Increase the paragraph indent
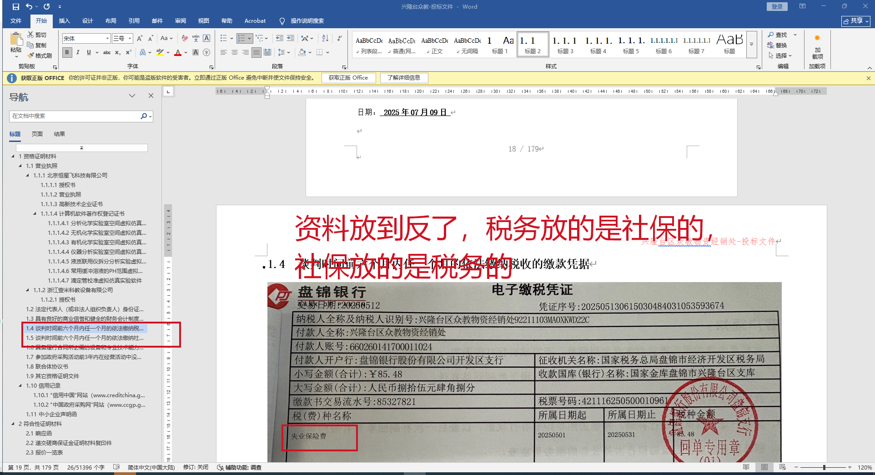The width and height of the screenshot is (875, 475). click(x=291, y=39)
